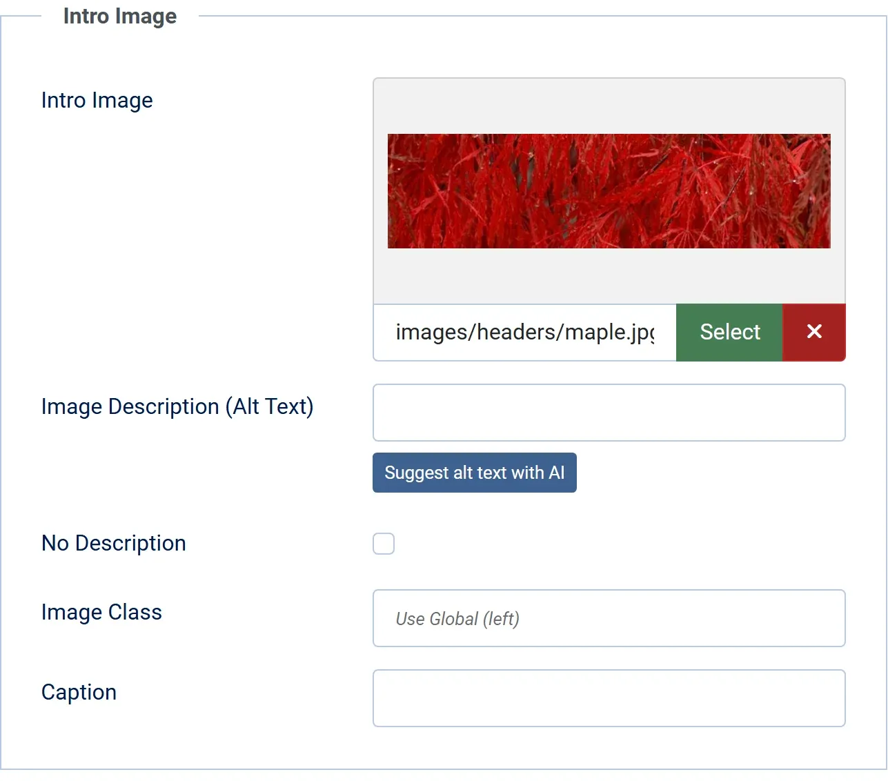The height and width of the screenshot is (781, 888).
Task: Click the Image Description (Alt Text) label
Action: 177,406
